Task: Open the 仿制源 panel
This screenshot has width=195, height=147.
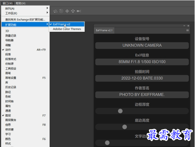Action: pyautogui.click(x=26, y=64)
